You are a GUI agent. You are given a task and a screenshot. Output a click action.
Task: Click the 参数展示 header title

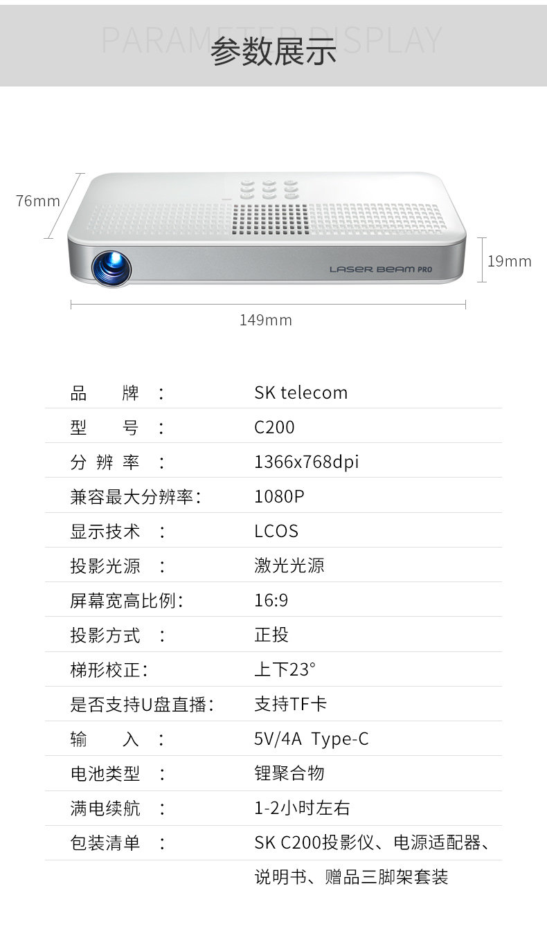(x=273, y=51)
